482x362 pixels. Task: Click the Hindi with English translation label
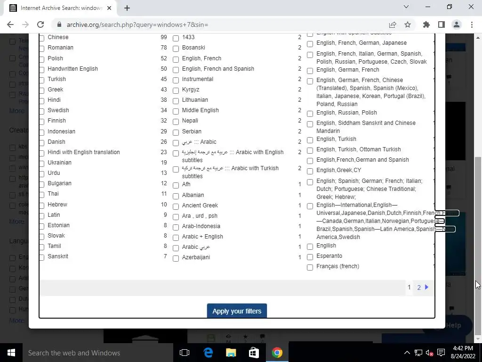[84, 152]
